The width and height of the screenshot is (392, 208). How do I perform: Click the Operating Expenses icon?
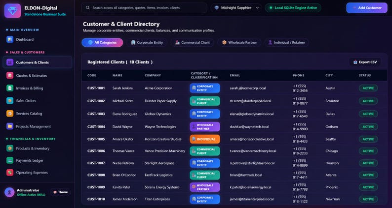tap(10, 173)
